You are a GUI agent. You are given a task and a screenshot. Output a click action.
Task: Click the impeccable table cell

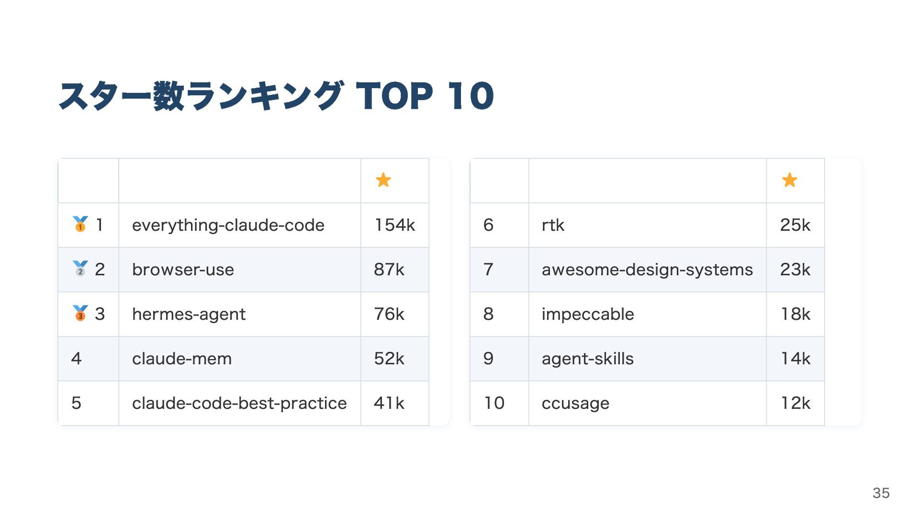pyautogui.click(x=588, y=314)
